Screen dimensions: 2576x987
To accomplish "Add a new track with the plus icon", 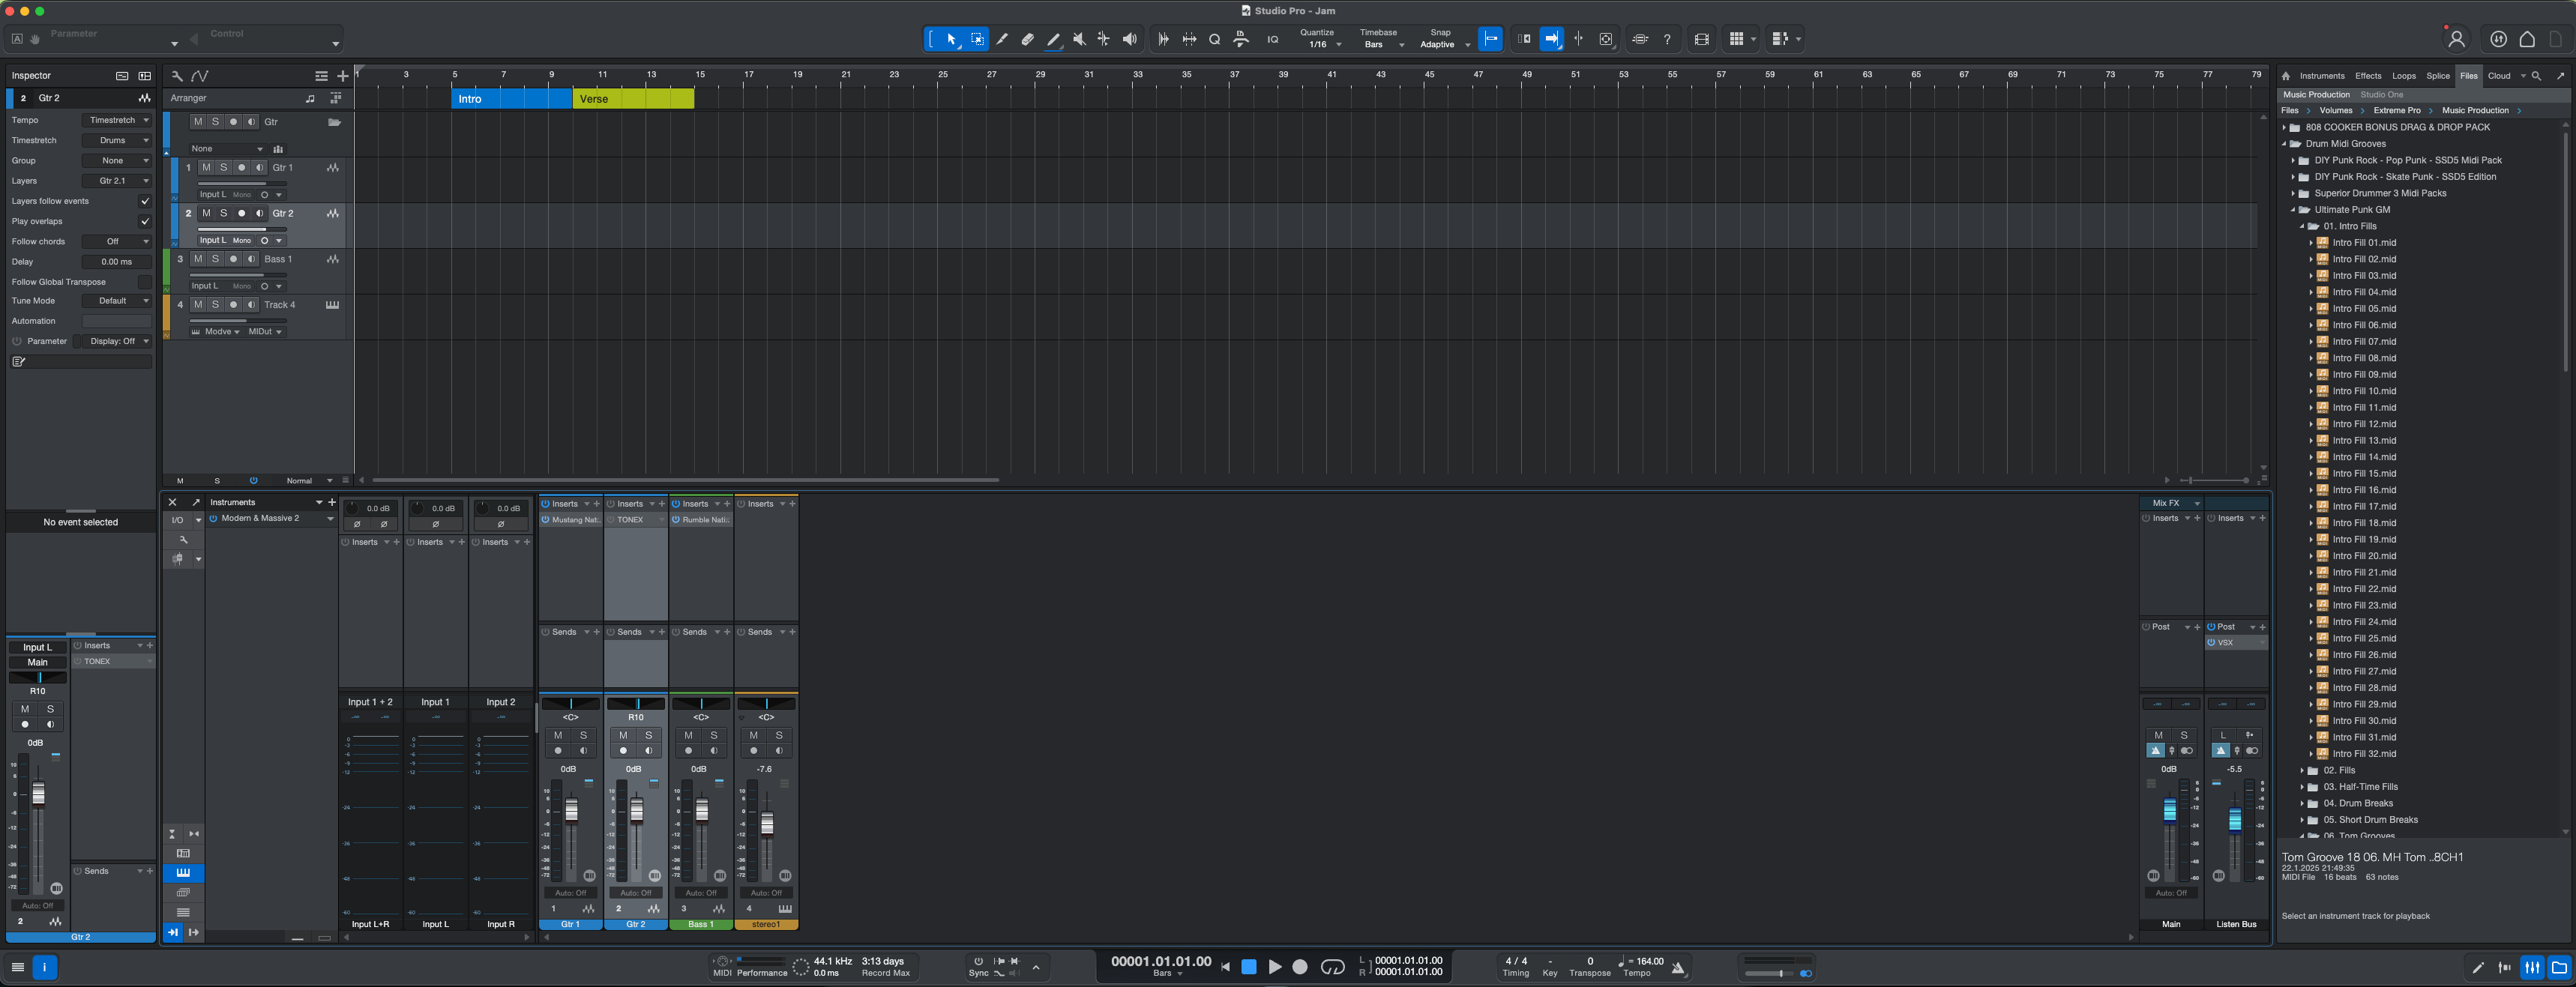I will 342,76.
